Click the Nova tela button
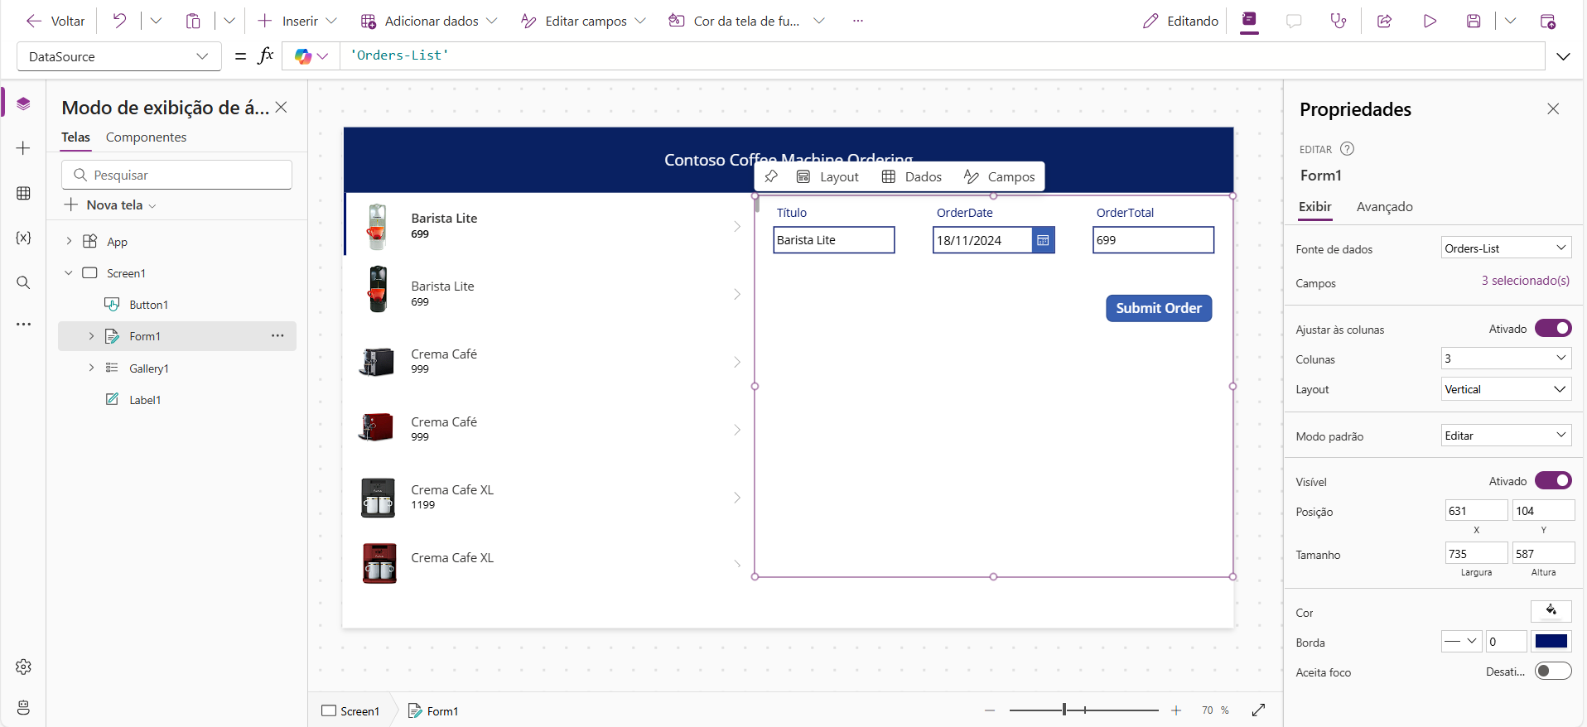The image size is (1587, 727). click(x=110, y=205)
